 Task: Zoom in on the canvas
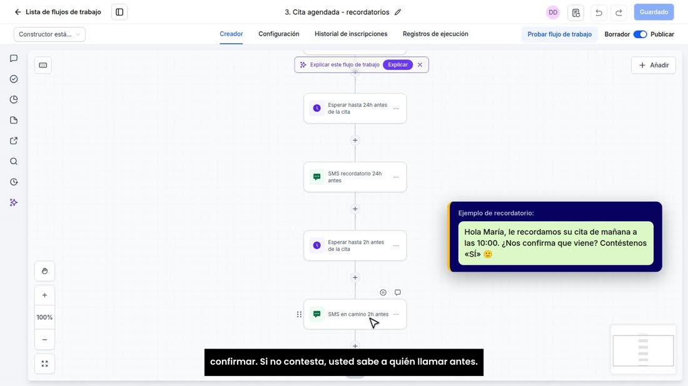coord(45,295)
